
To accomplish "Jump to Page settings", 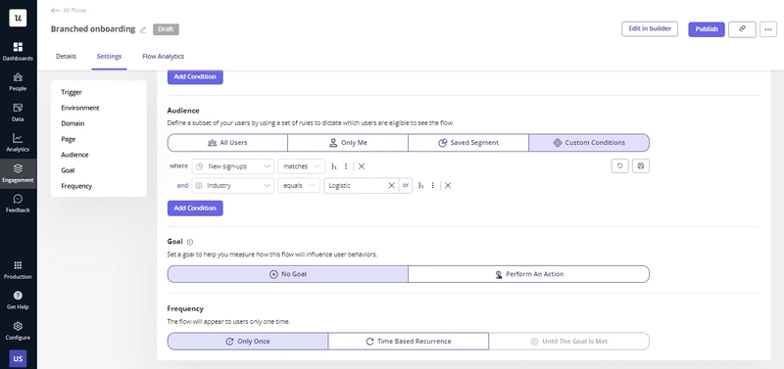I will pyautogui.click(x=69, y=139).
